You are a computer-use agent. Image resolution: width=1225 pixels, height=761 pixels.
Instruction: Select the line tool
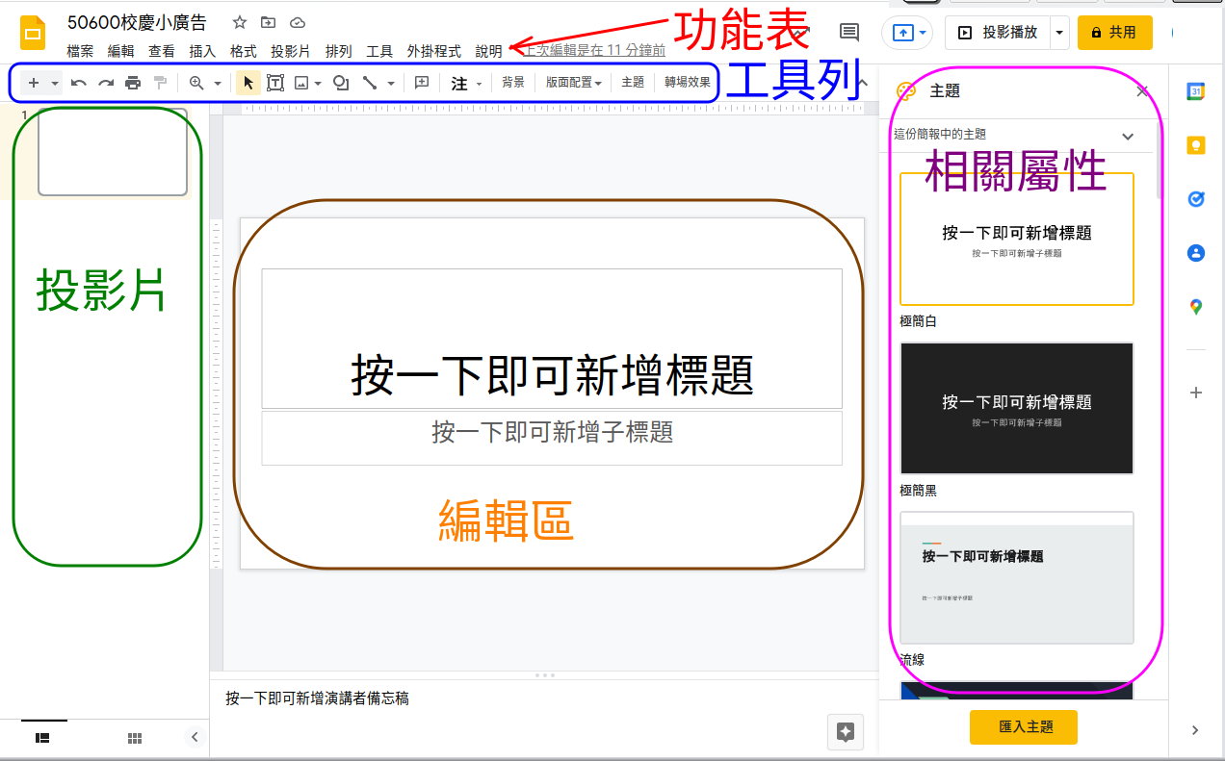(369, 83)
